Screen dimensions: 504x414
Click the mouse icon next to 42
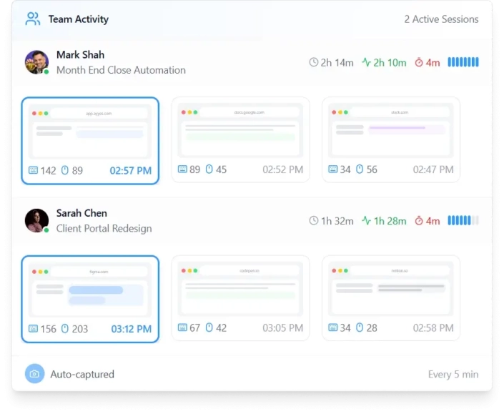209,327
